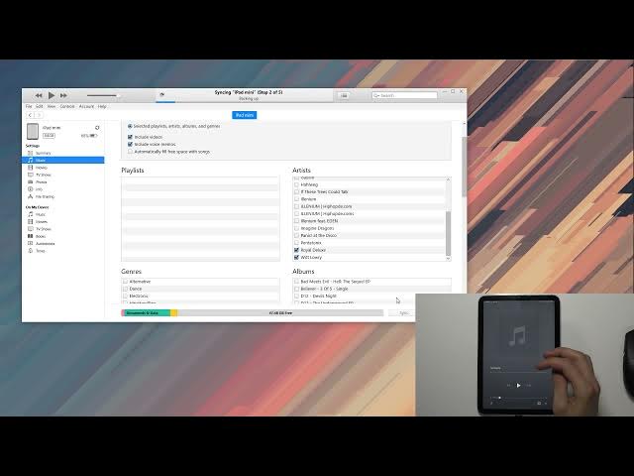Go forward with the right chevron

pyautogui.click(x=39, y=115)
